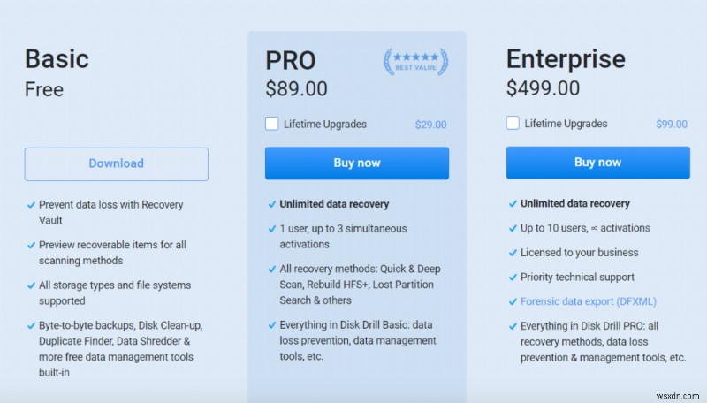The height and width of the screenshot is (403, 707).
Task: Click the $499.00 Enterprise price
Action: click(543, 88)
